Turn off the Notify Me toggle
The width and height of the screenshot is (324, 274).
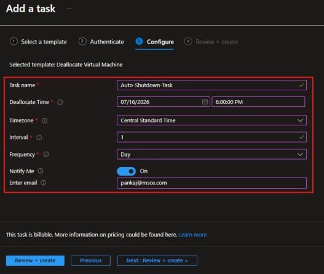pyautogui.click(x=126, y=171)
